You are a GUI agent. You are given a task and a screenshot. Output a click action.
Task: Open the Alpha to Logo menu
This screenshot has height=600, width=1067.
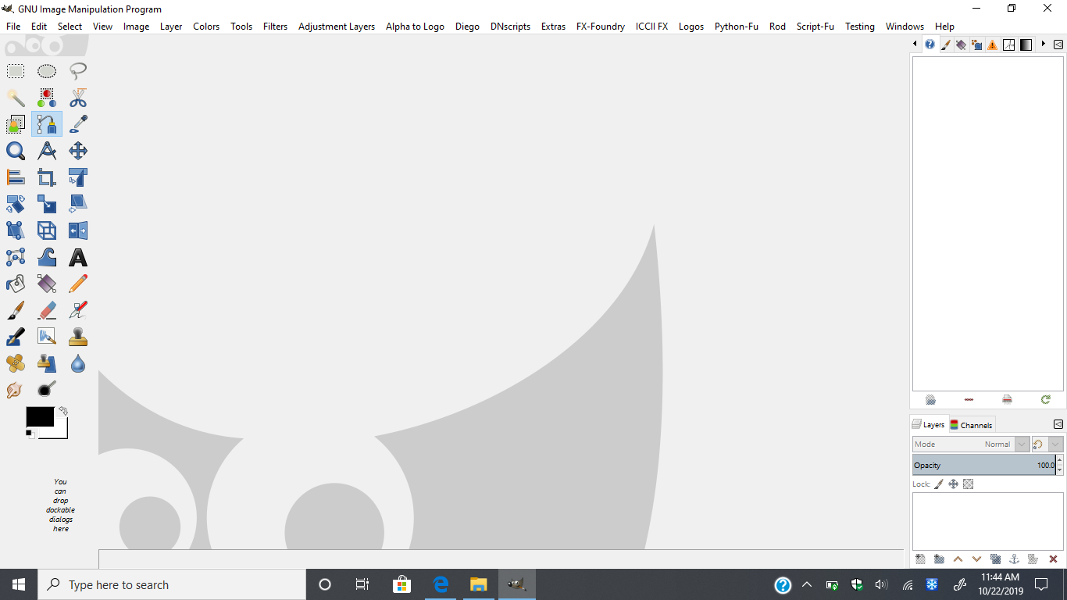(x=415, y=27)
